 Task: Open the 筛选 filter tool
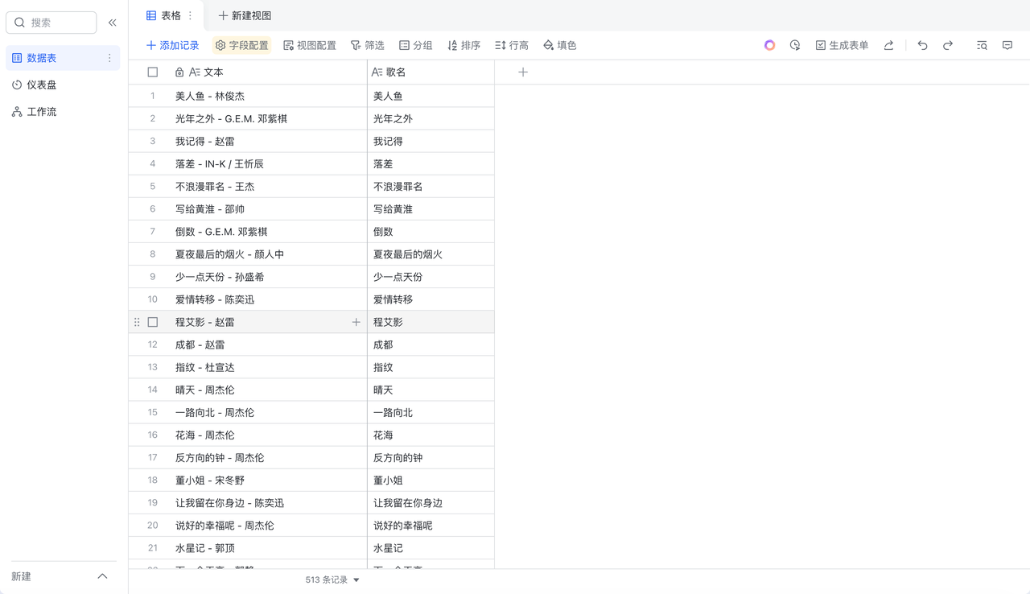click(x=367, y=45)
